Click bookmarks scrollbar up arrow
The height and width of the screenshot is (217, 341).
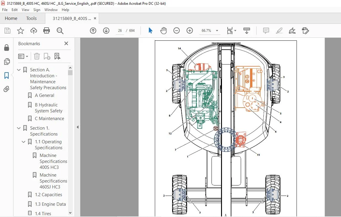click(x=70, y=68)
